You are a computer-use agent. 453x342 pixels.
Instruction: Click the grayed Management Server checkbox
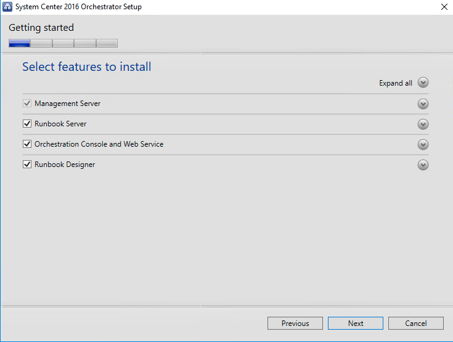27,104
